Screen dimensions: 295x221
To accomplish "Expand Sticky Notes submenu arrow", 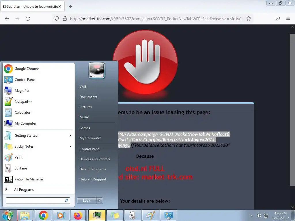I will coord(70,146).
